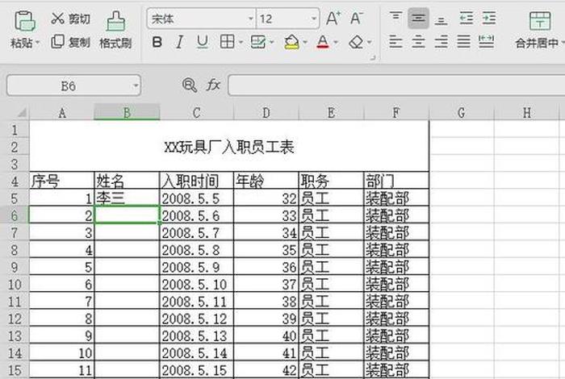This screenshot has width=565, height=379.
Task: Click the title cell XX玩具厂入职员工表
Action: point(229,147)
